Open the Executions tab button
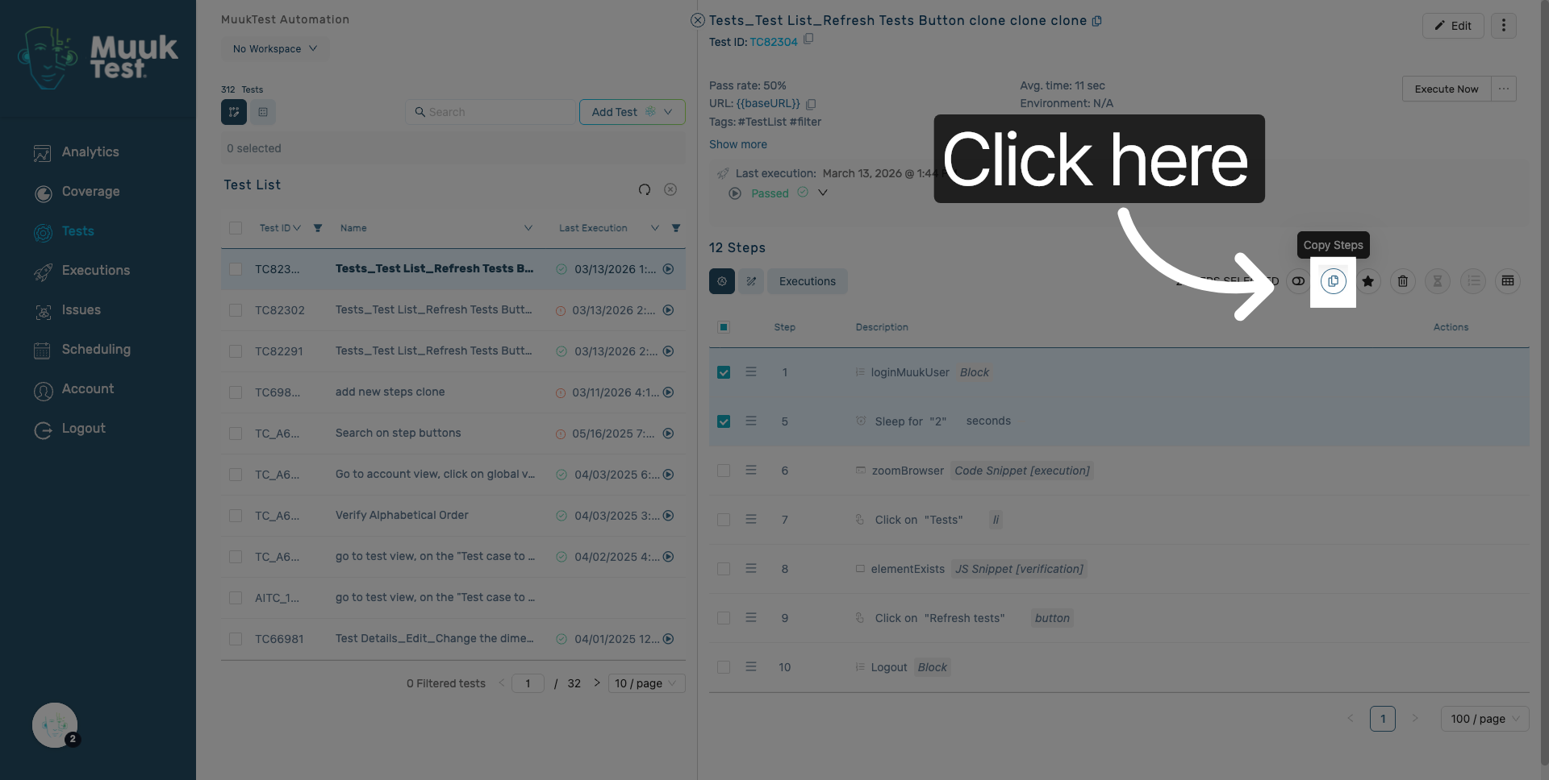This screenshot has width=1549, height=780. click(x=808, y=281)
